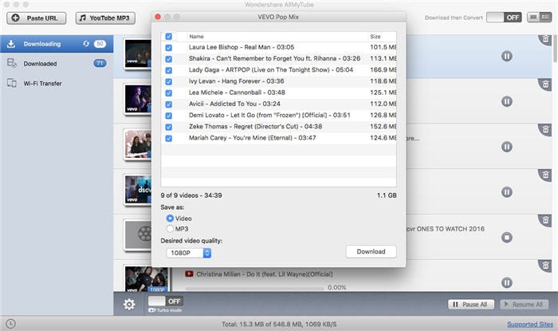
Task: Open the desired video quality 1080P dropdown
Action: 189,253
